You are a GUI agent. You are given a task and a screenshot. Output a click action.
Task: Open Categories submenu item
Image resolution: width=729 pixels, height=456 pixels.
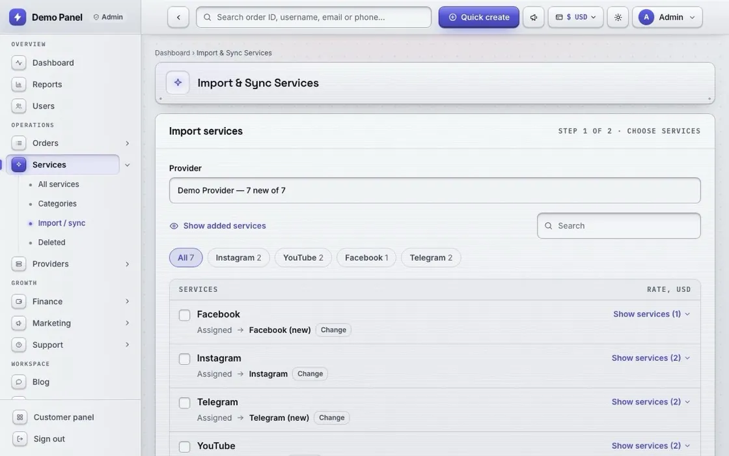(57, 204)
